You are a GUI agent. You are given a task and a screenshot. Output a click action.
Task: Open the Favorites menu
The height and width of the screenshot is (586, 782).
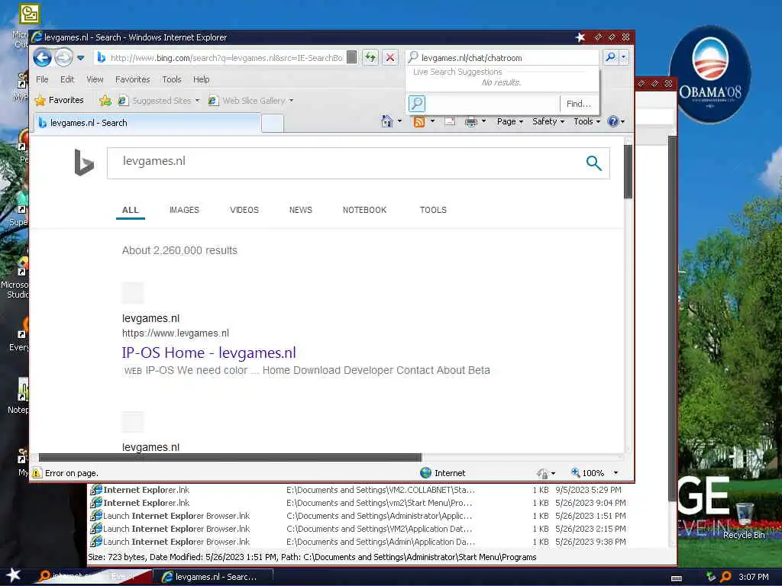(132, 79)
